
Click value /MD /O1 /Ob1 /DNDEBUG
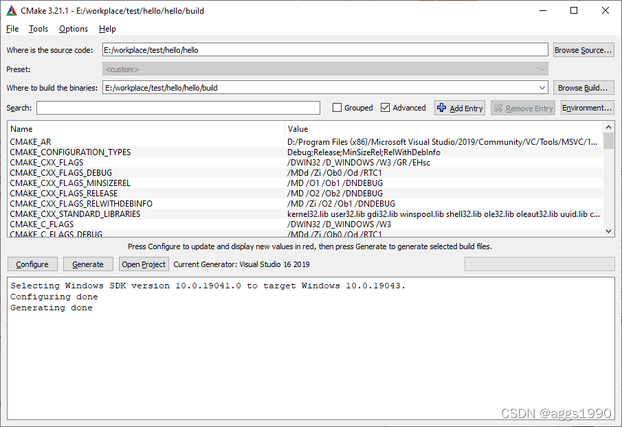pos(335,183)
